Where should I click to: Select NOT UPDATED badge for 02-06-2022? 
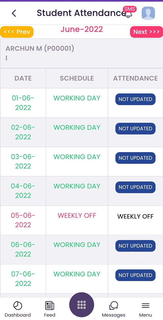point(135,128)
